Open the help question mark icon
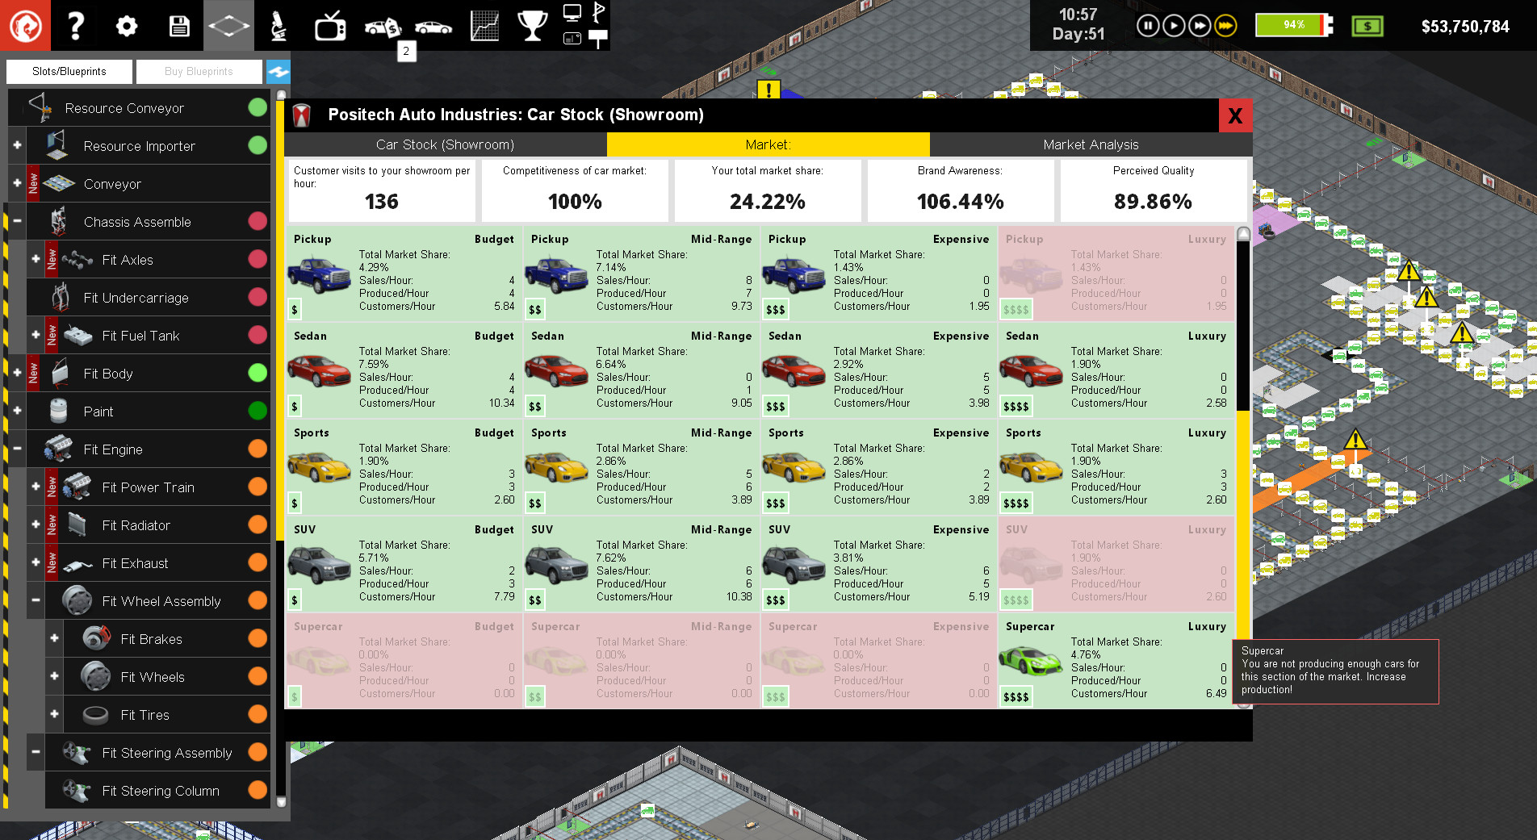Image resolution: width=1537 pixels, height=840 pixels. pyautogui.click(x=75, y=24)
